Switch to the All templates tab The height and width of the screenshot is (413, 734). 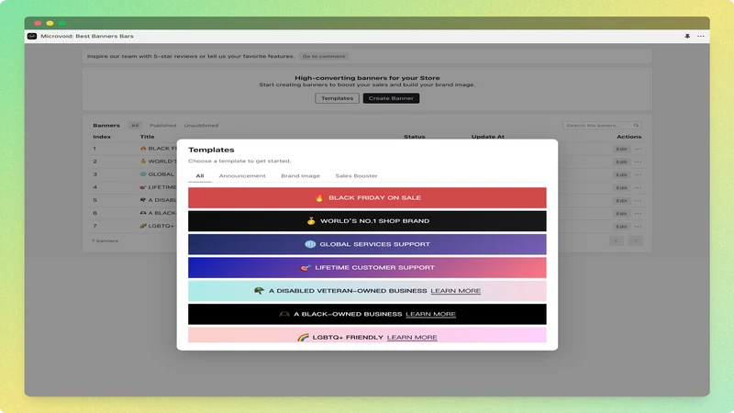click(200, 176)
